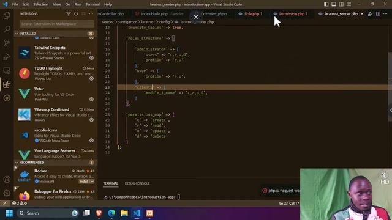Open the Manage gear in activity bar
Screen dimensions: 392x220
click(7, 193)
